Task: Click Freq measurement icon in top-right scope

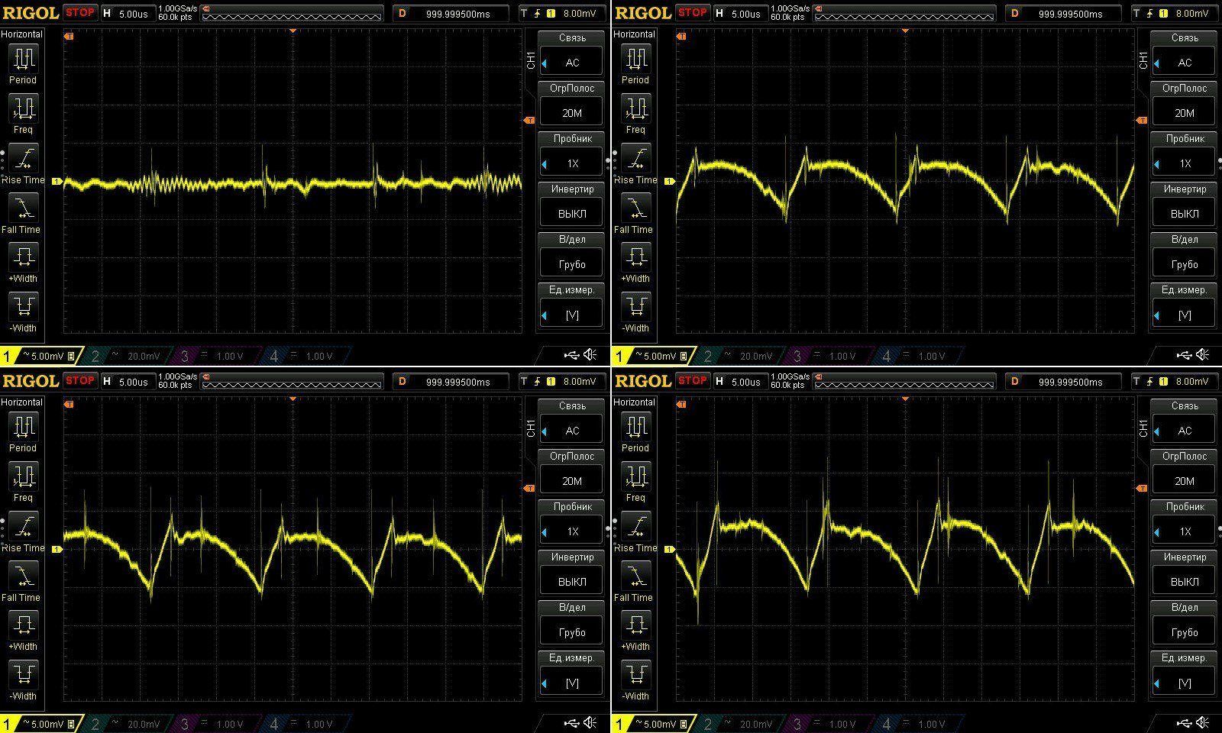Action: [635, 108]
